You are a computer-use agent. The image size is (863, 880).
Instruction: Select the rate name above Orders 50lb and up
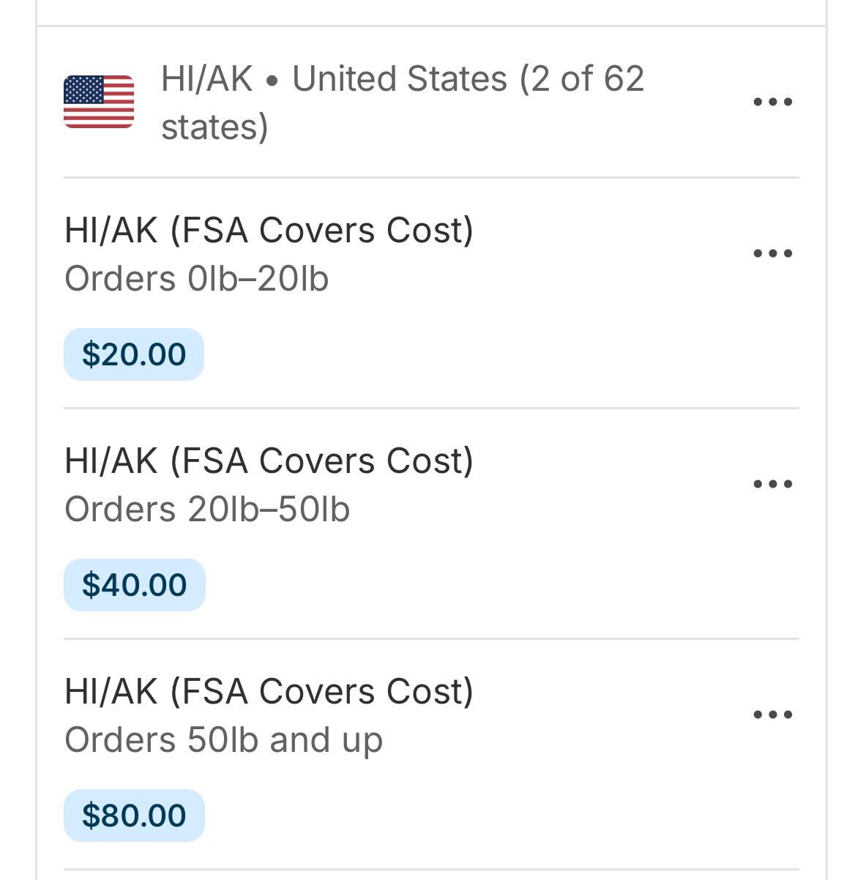click(x=269, y=692)
